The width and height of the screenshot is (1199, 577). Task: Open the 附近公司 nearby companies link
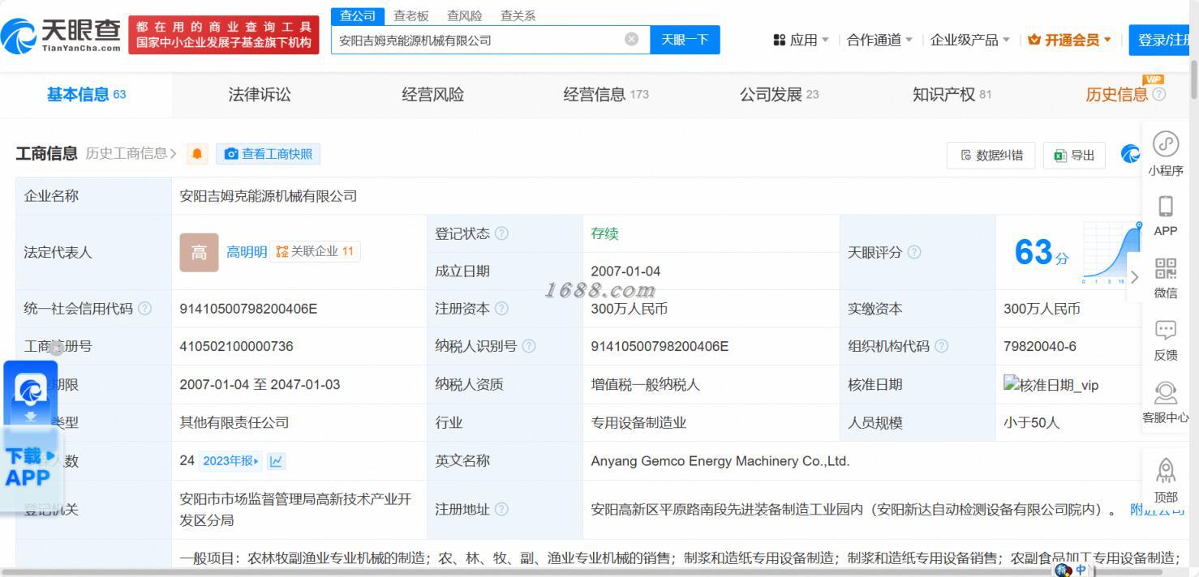[x=1158, y=509]
